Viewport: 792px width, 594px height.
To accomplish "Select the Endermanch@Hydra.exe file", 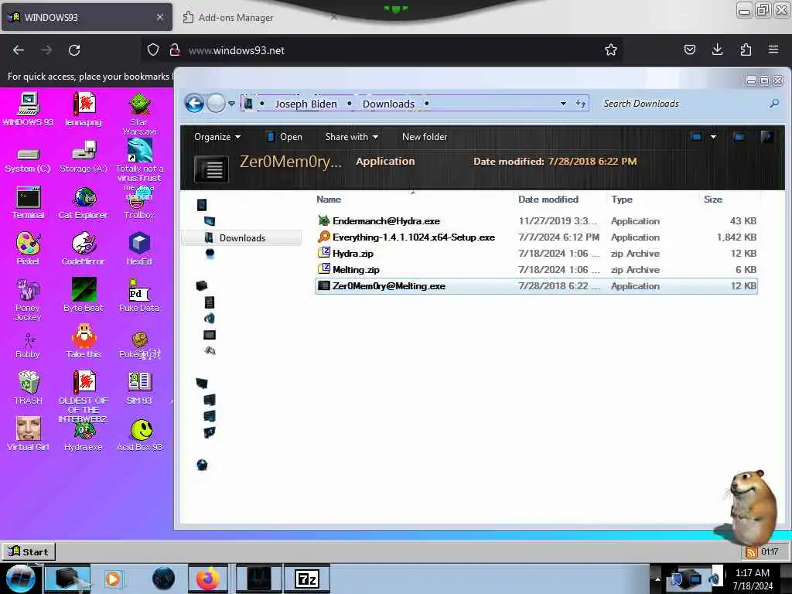I will click(x=536, y=220).
